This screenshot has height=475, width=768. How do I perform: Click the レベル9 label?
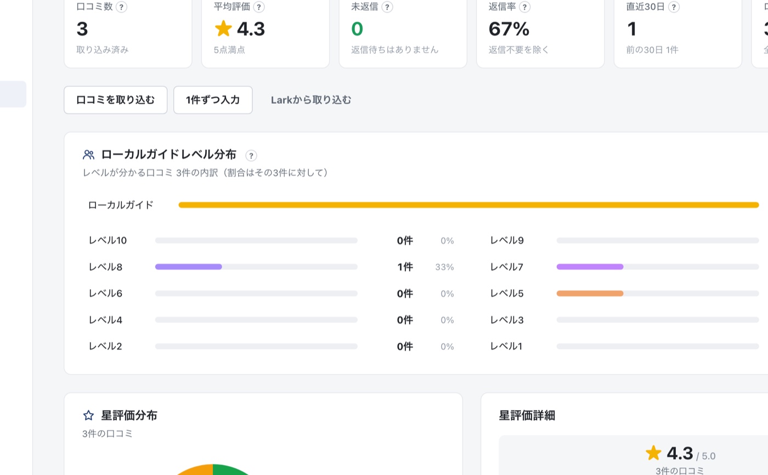(x=507, y=240)
